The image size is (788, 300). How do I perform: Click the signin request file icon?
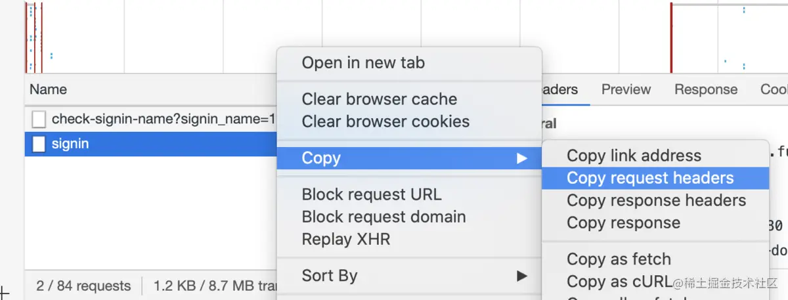[x=39, y=144]
